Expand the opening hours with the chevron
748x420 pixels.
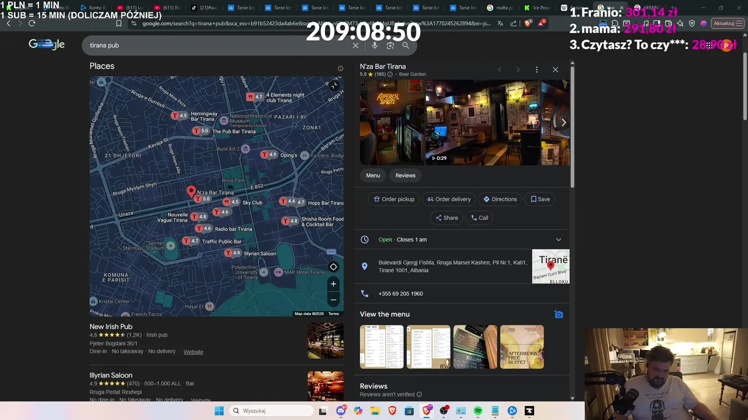(x=558, y=240)
